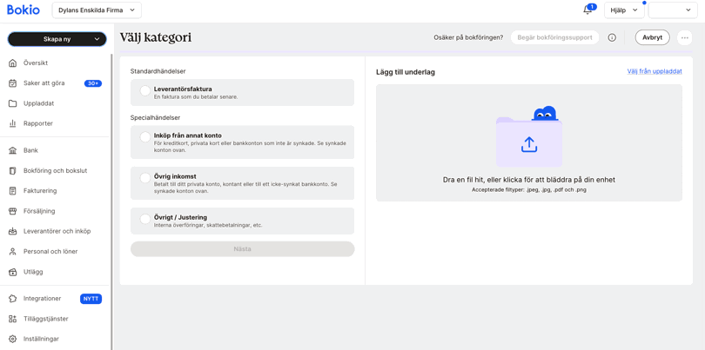Click the Standardhändelser label
Screen dimensions: 705x350
[158, 71]
